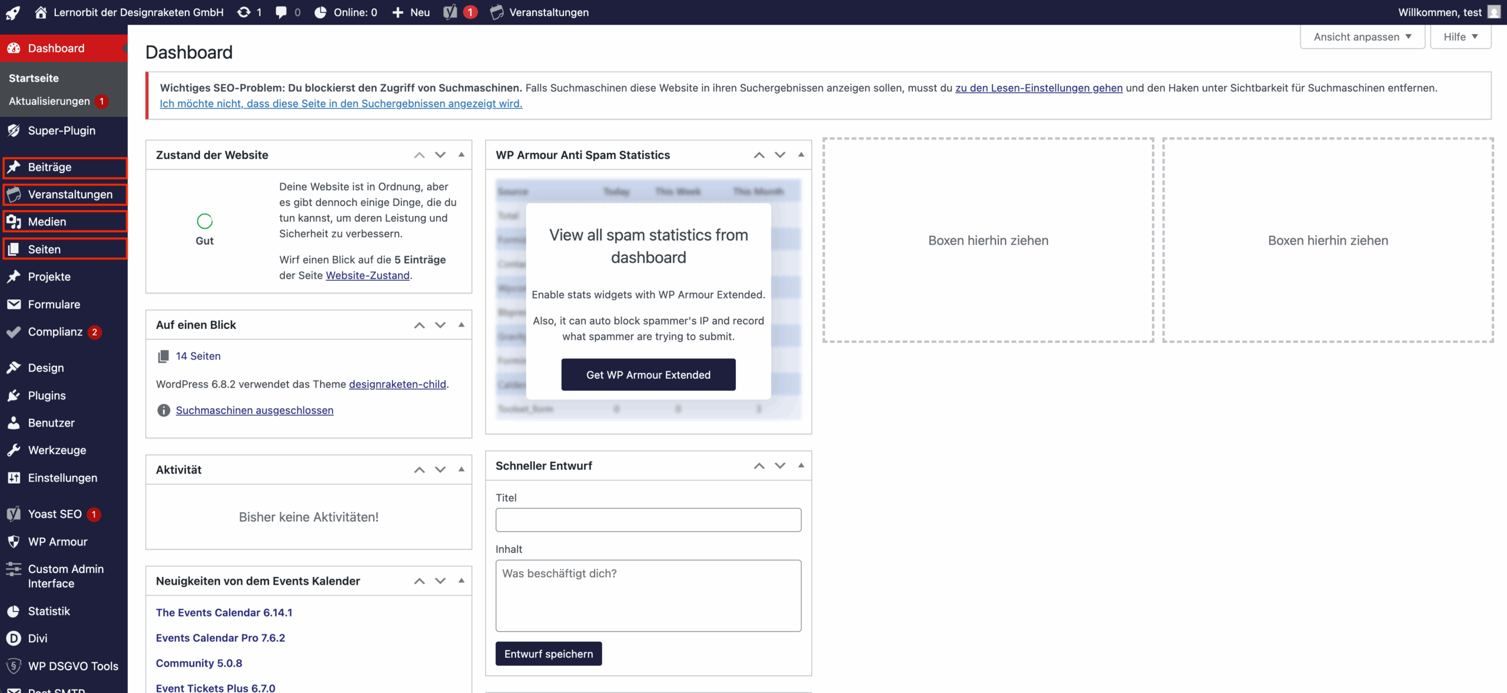1507x693 pixels.
Task: Open Custom Admin Interface in the sidebar
Action: 65,576
